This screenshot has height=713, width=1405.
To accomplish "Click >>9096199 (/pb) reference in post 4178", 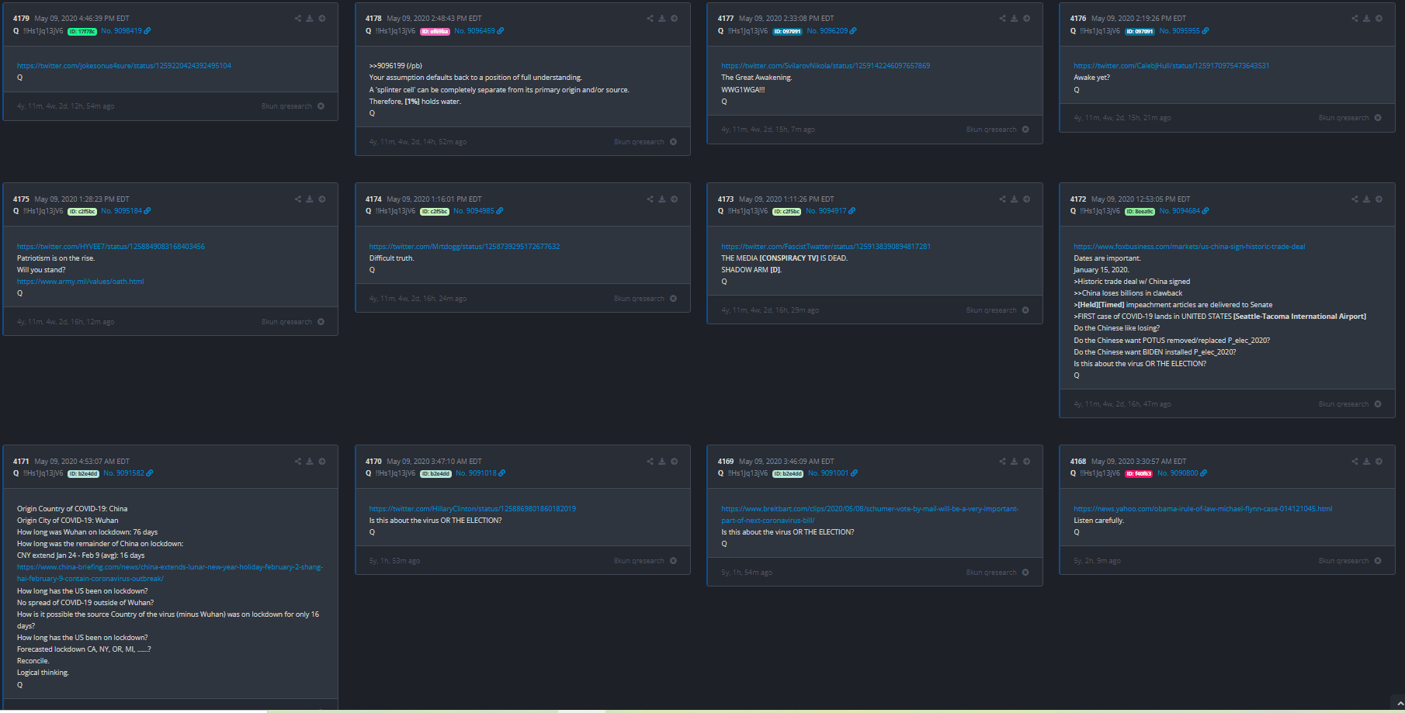I will (395, 66).
